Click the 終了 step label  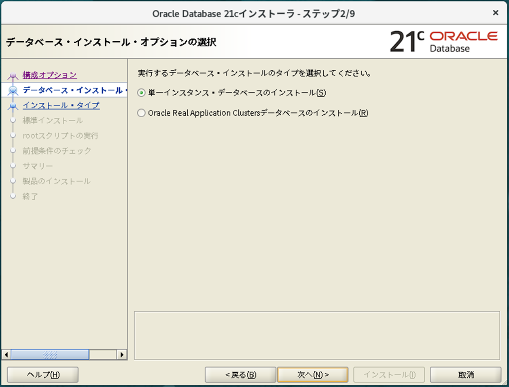pos(30,197)
